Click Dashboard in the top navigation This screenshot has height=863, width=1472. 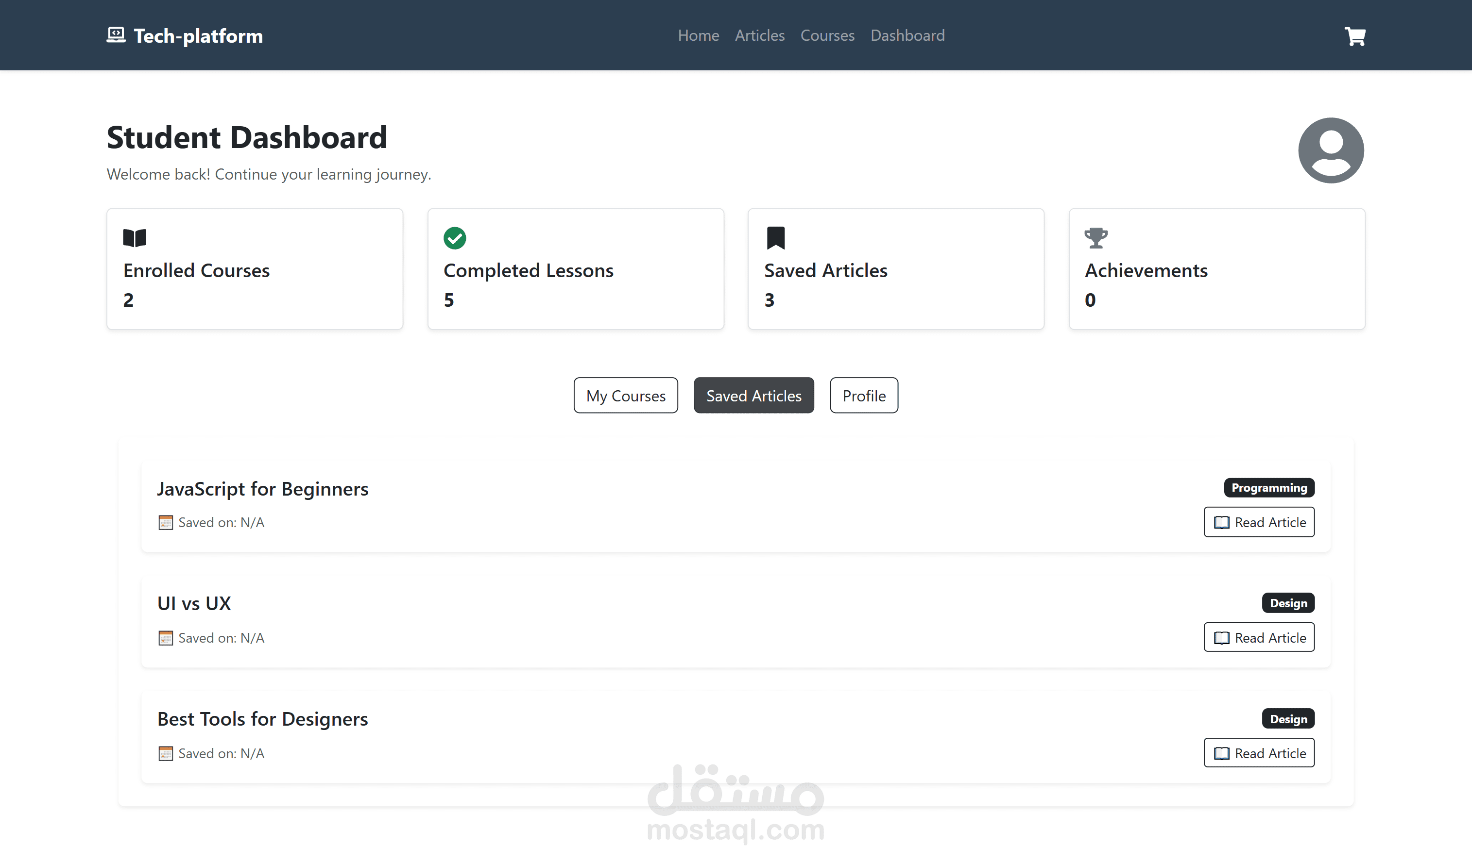point(907,35)
